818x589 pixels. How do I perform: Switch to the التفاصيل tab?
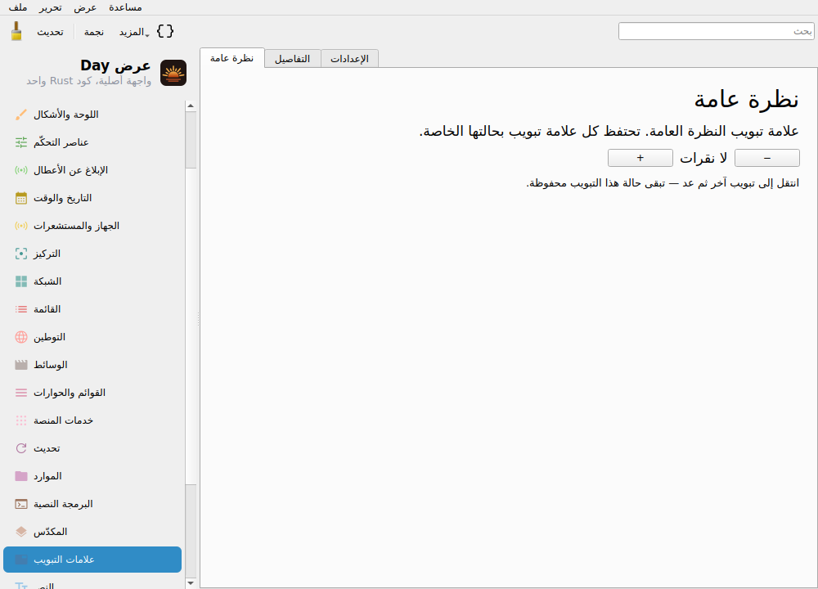(x=293, y=58)
